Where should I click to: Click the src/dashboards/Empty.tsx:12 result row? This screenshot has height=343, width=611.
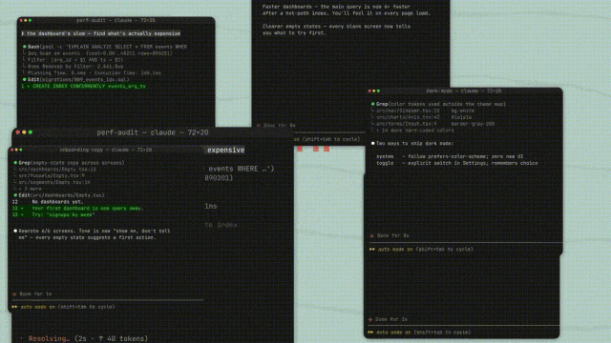(54, 170)
